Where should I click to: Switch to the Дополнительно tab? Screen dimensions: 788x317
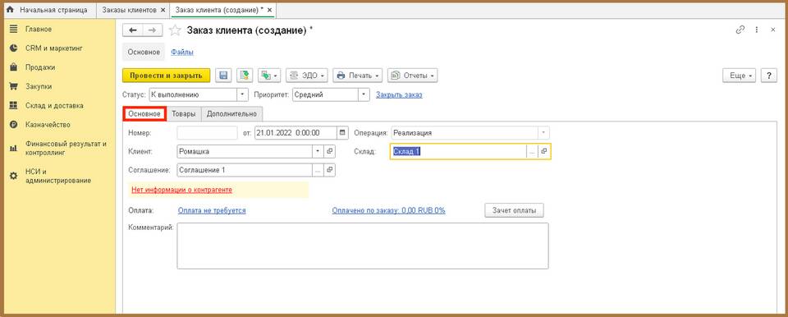pyautogui.click(x=231, y=113)
